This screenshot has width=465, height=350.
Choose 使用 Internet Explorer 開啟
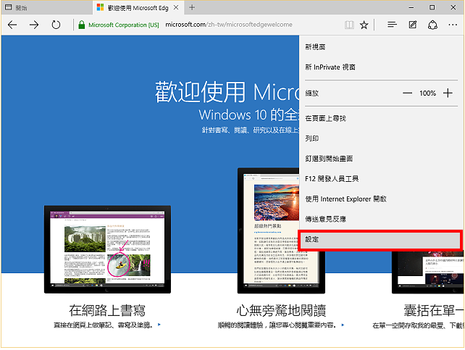coord(381,199)
